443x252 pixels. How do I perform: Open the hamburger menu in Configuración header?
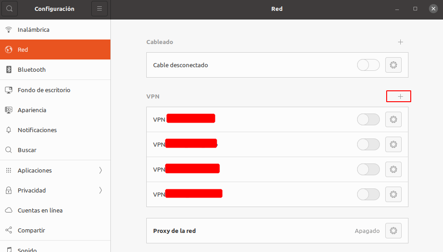(x=100, y=9)
